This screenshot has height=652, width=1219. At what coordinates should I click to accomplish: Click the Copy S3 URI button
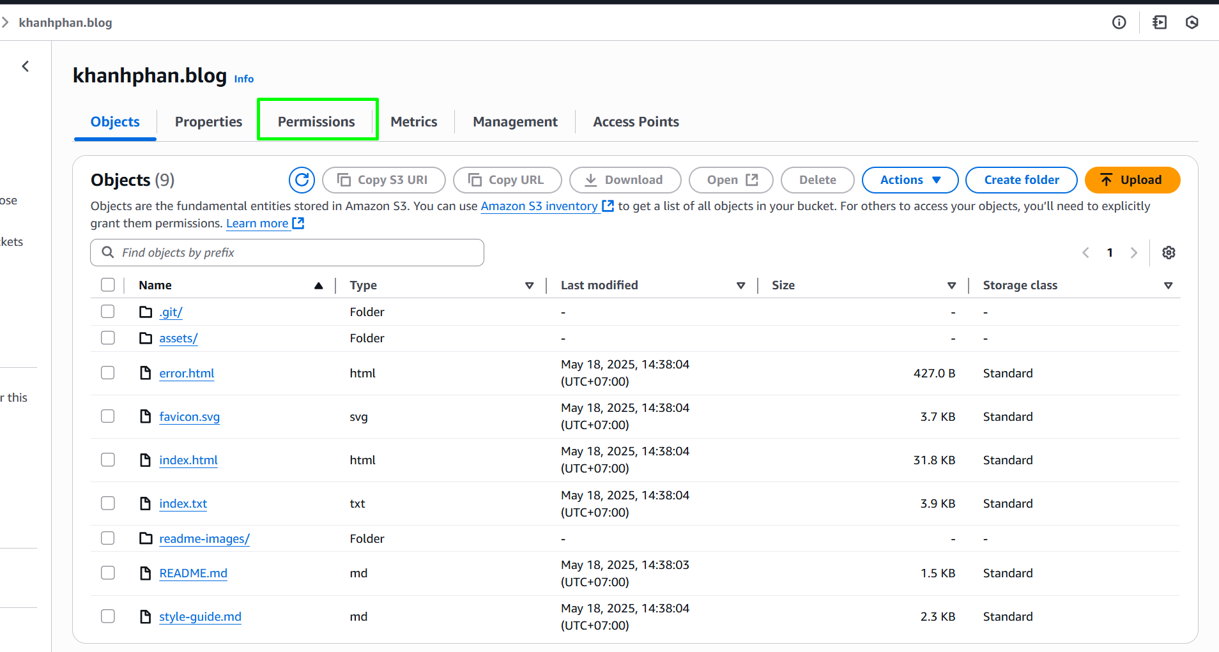(383, 180)
